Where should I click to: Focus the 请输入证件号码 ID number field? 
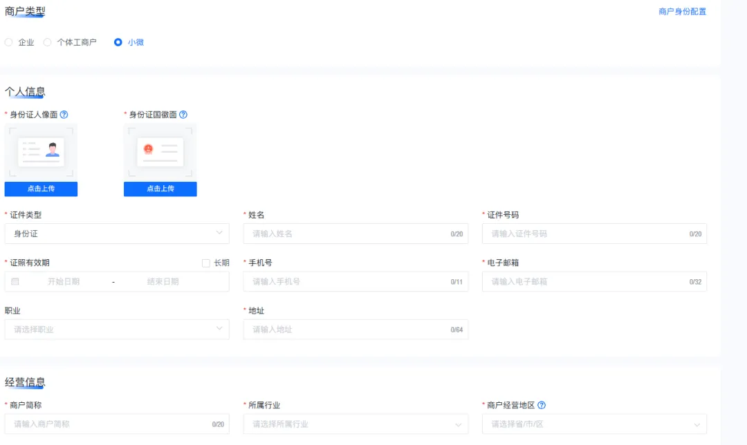click(x=594, y=234)
